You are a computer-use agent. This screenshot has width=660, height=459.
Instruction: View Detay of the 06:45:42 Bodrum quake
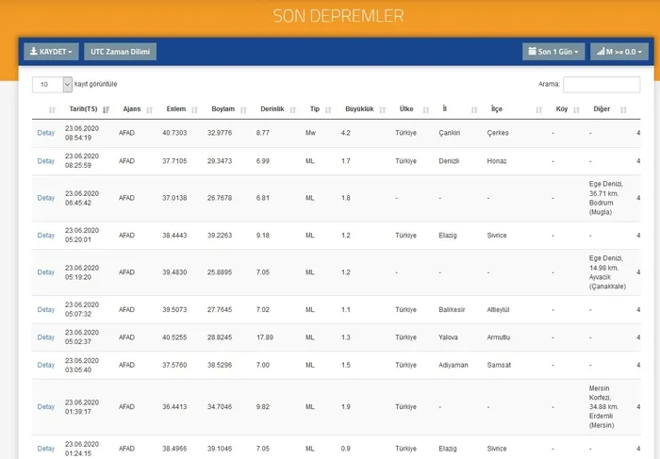pyautogui.click(x=46, y=198)
